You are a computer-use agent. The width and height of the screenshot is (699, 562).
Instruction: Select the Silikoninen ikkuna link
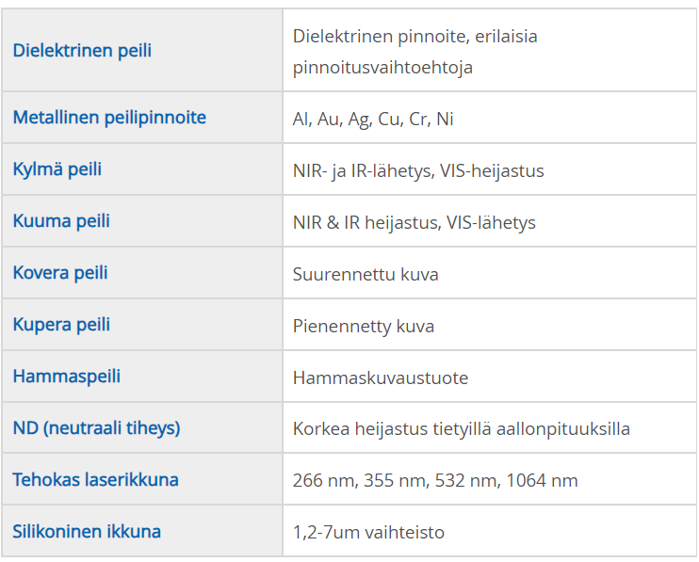(x=87, y=532)
